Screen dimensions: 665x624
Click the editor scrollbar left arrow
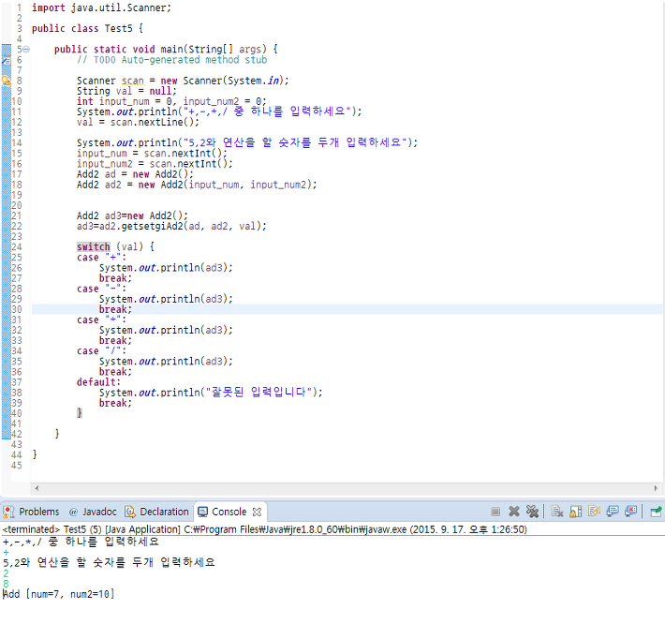(x=37, y=488)
